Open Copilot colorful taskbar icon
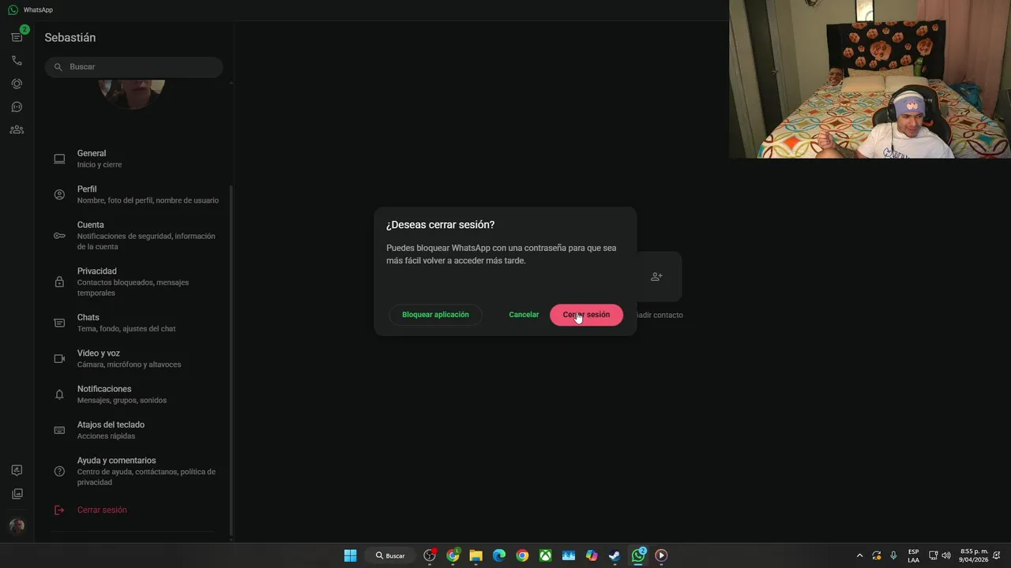The height and width of the screenshot is (568, 1011). pos(592,555)
